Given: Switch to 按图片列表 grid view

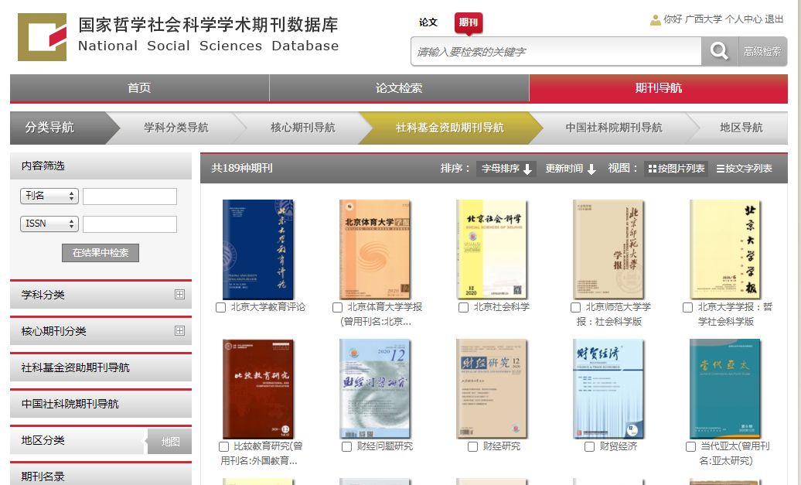Looking at the screenshot, I should (677, 168).
